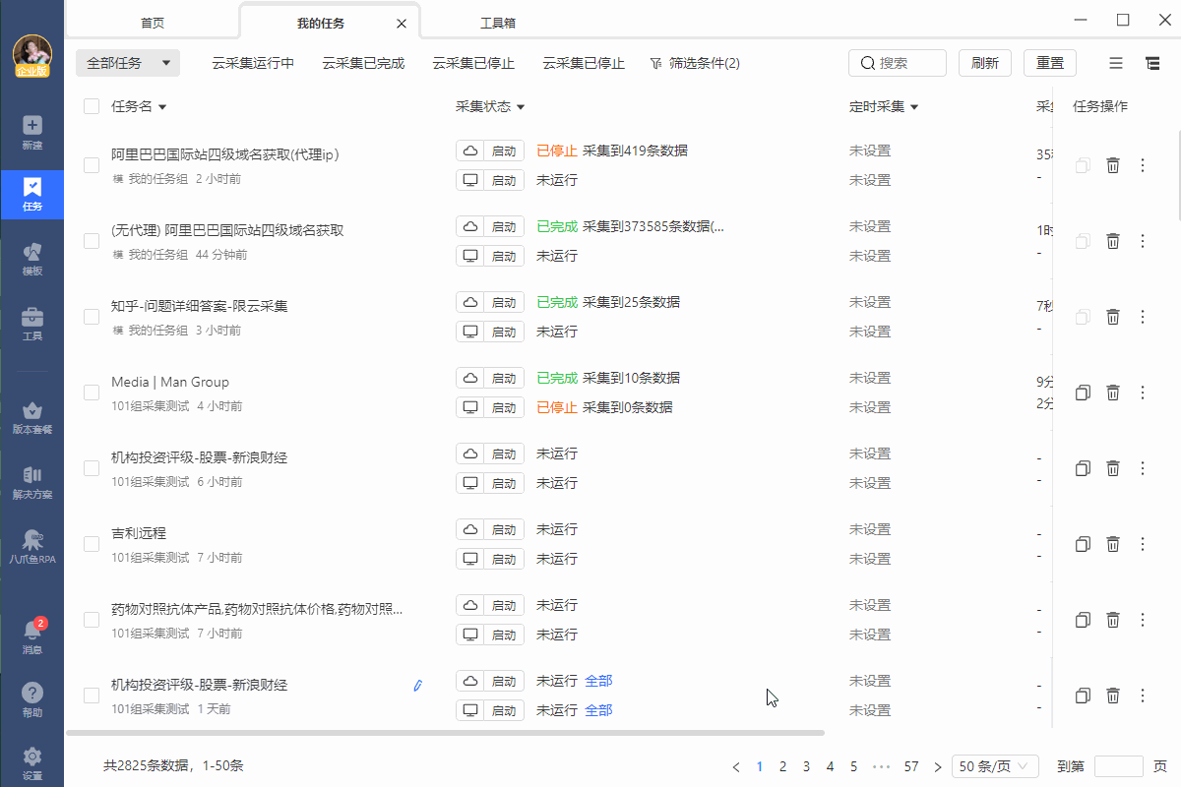Open 版本套餐 in the sidebar

click(31, 417)
